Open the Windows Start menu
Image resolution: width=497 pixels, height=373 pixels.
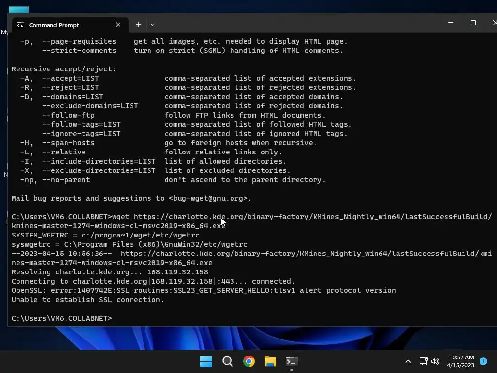tap(206, 361)
